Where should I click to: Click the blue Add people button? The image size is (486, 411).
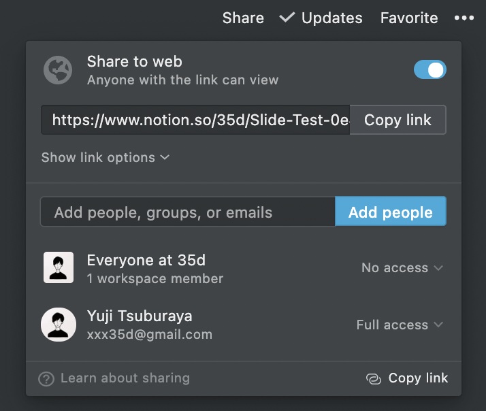point(391,211)
